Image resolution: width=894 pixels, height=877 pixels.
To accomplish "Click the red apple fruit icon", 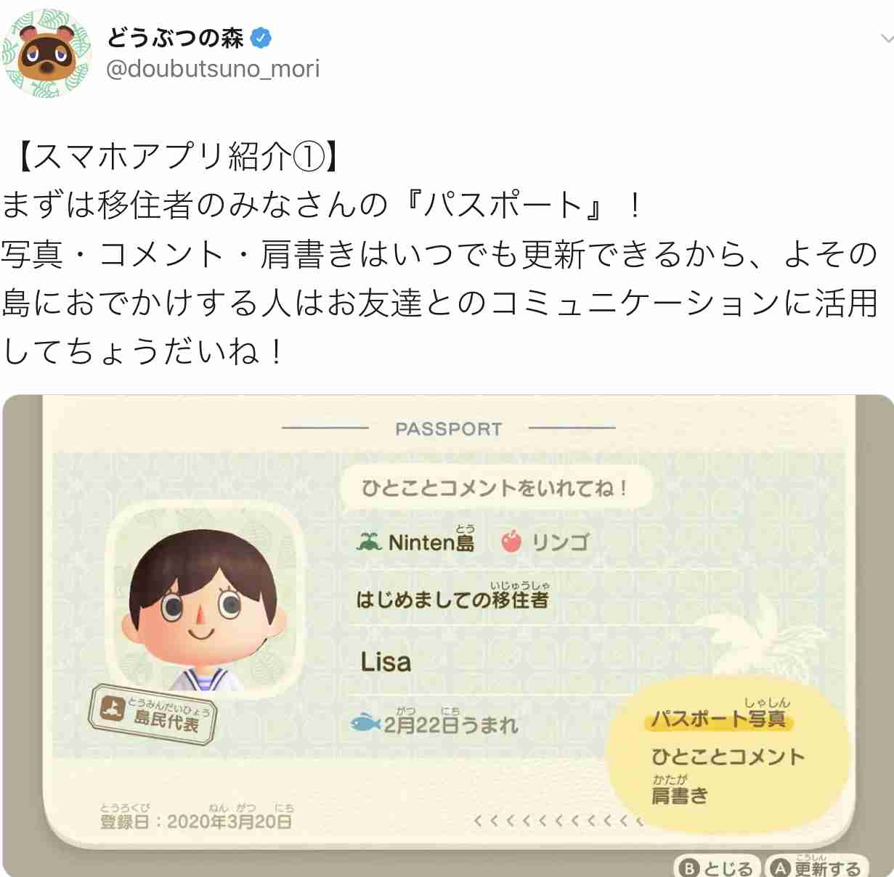I will (512, 541).
